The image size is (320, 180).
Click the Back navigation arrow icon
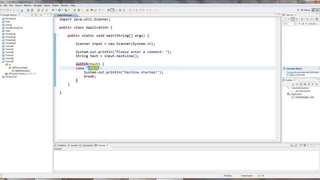[147, 10]
